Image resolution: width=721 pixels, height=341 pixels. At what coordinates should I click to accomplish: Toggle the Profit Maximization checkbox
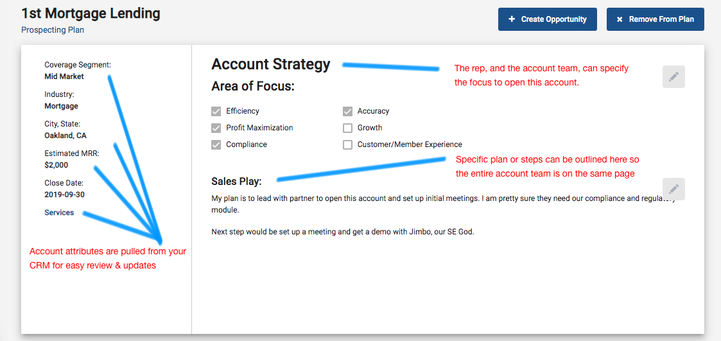[x=216, y=128]
